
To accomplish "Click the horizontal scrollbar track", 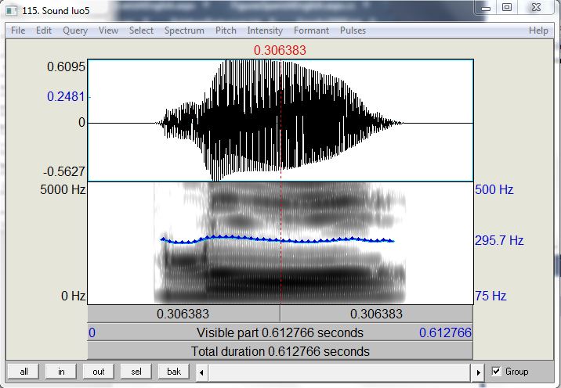I will pyautogui.click(x=339, y=372).
